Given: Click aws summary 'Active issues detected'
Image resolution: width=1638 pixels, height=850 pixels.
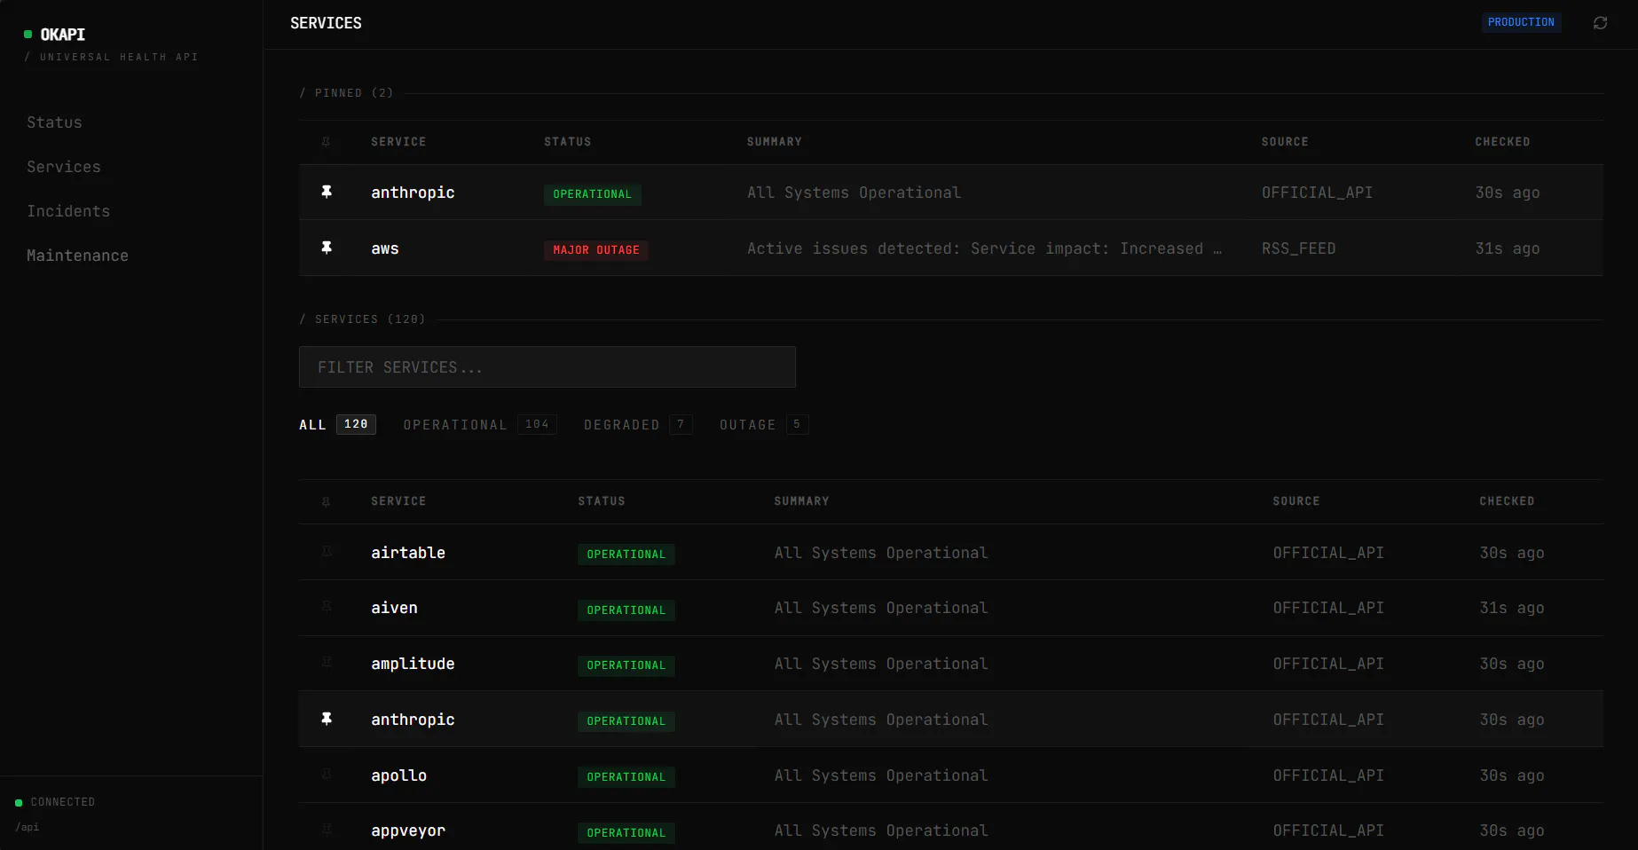Looking at the screenshot, I should point(984,248).
